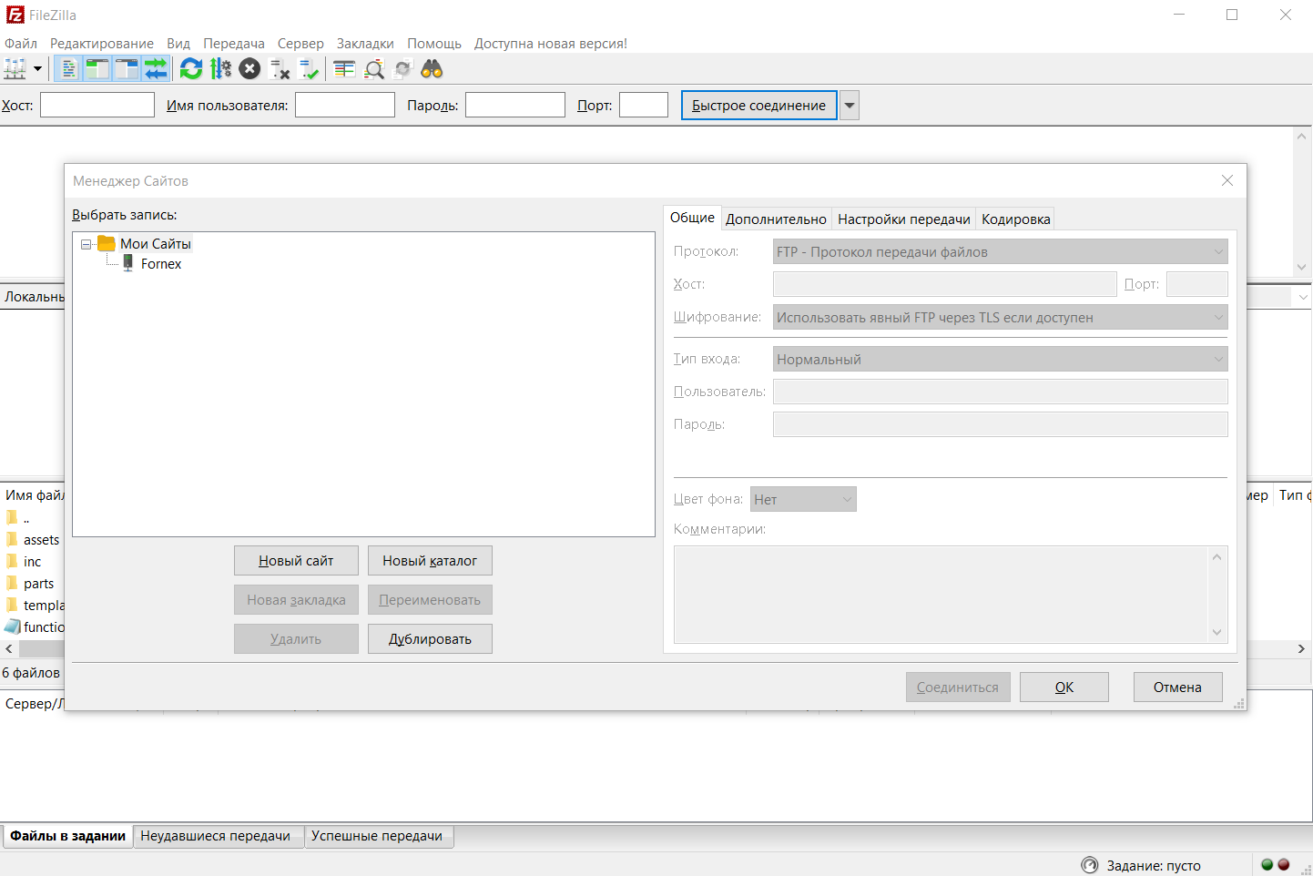The image size is (1313, 876).
Task: Toggle the transfer queue display
Action: point(157,69)
